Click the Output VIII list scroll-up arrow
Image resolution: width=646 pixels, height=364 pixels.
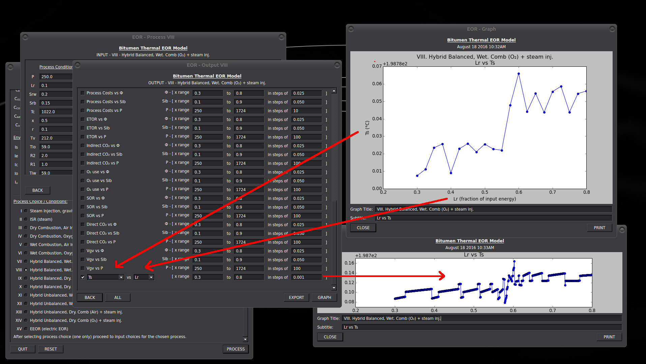[x=334, y=91]
